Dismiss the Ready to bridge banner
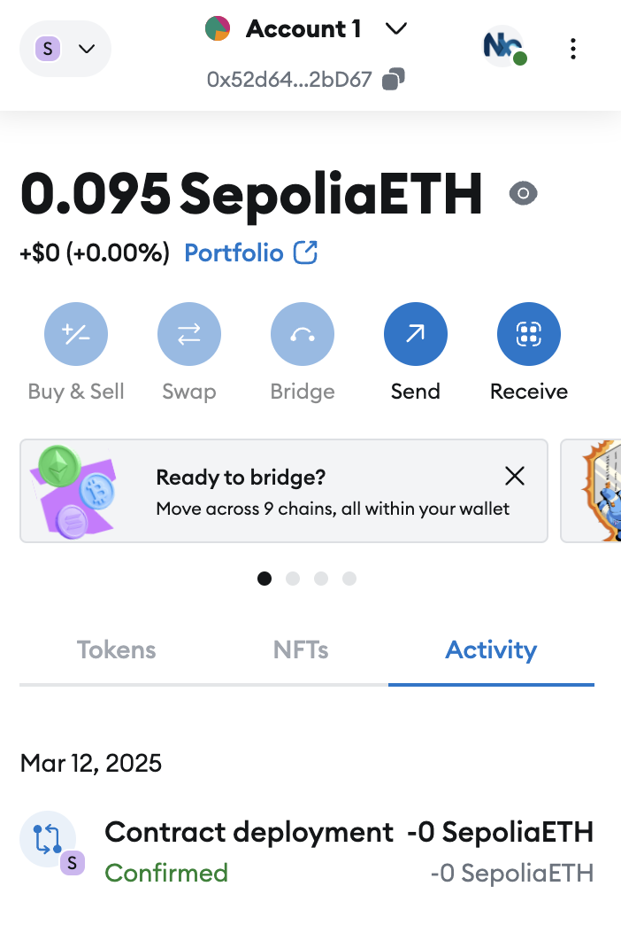Image resolution: width=621 pixels, height=925 pixels. 514,477
